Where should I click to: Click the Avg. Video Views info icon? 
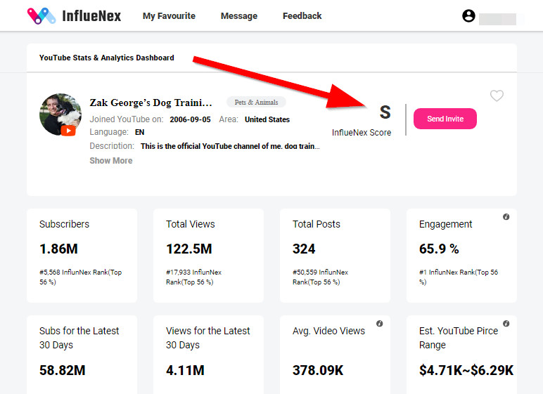[x=380, y=324]
